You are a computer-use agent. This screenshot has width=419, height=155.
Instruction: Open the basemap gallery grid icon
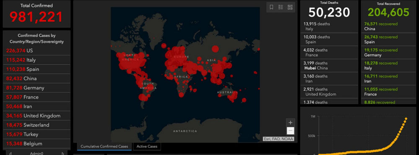click(x=290, y=7)
